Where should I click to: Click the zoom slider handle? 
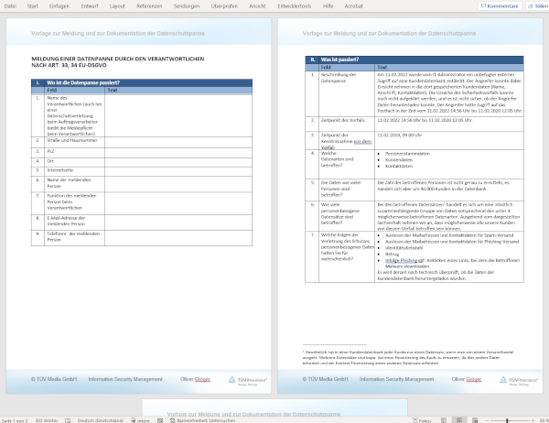[506, 419]
